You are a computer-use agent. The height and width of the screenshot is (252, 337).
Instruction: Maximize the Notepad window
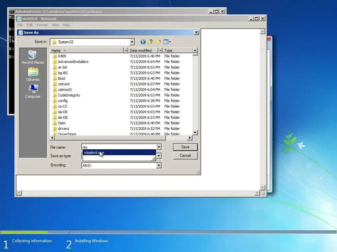(257, 19)
